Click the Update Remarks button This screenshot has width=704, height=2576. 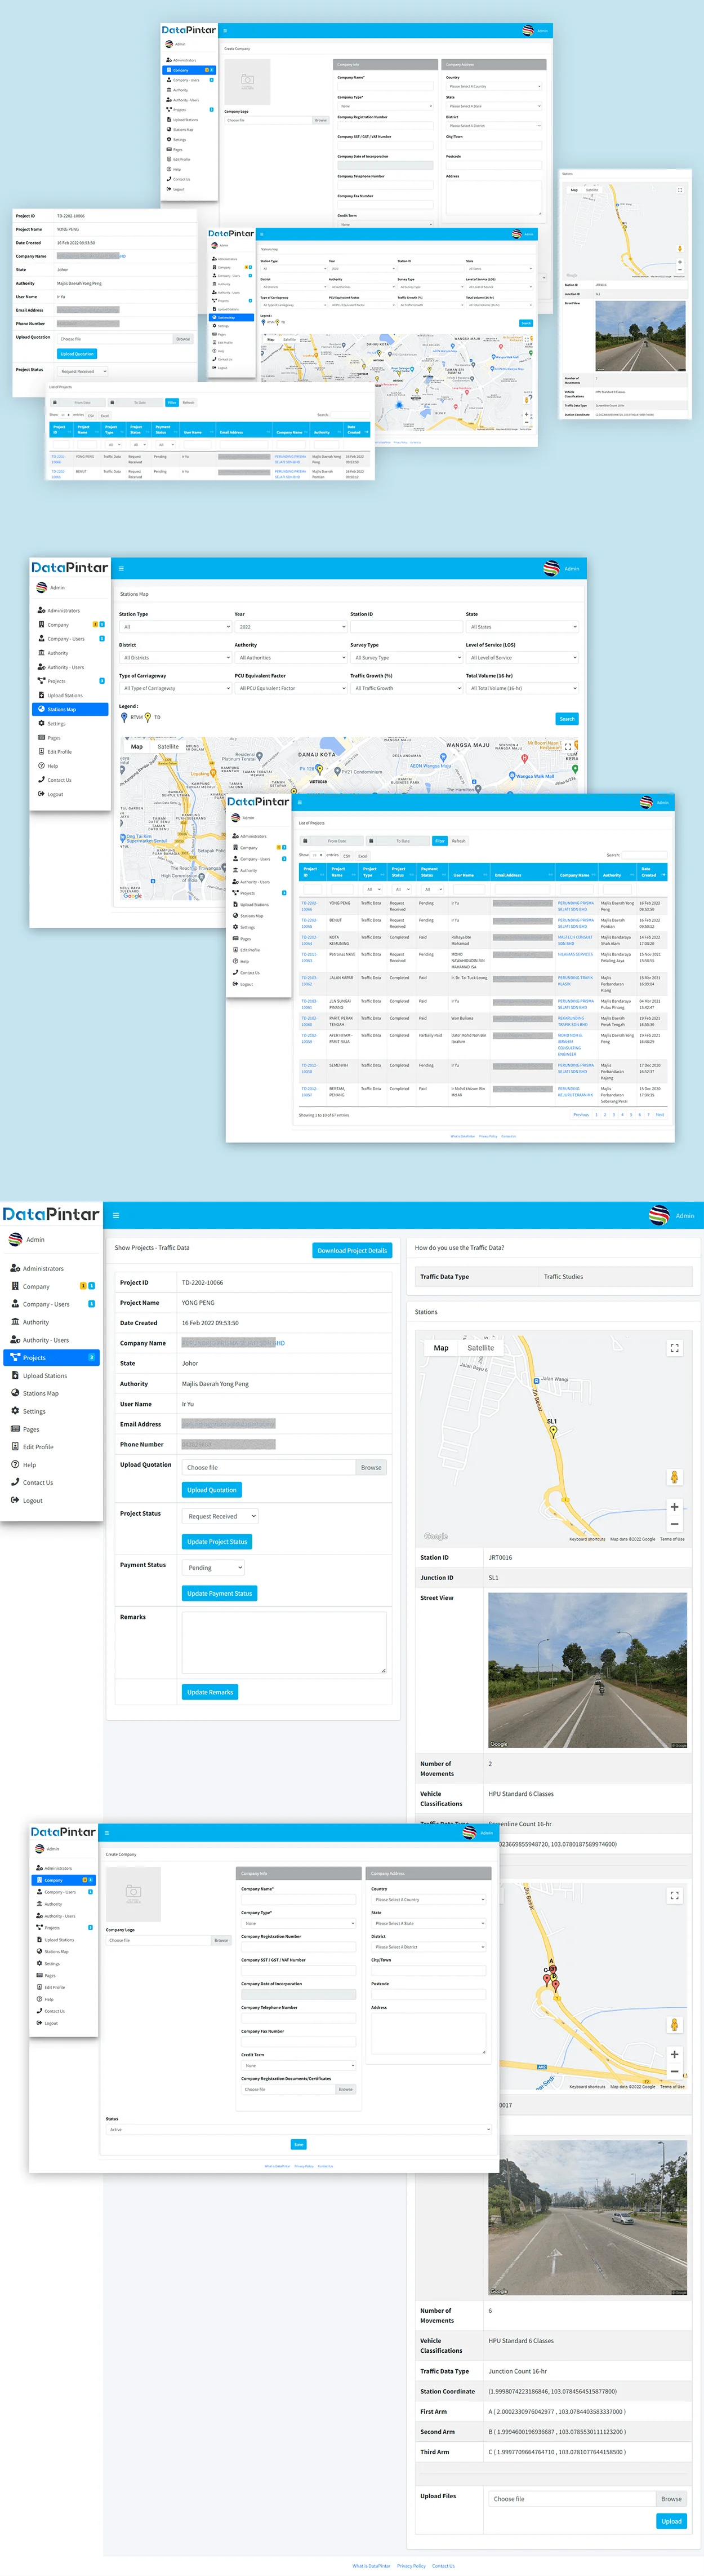tap(210, 1692)
